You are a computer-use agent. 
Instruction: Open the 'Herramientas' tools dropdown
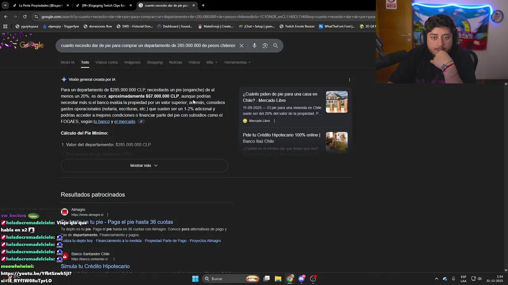pos(237,62)
